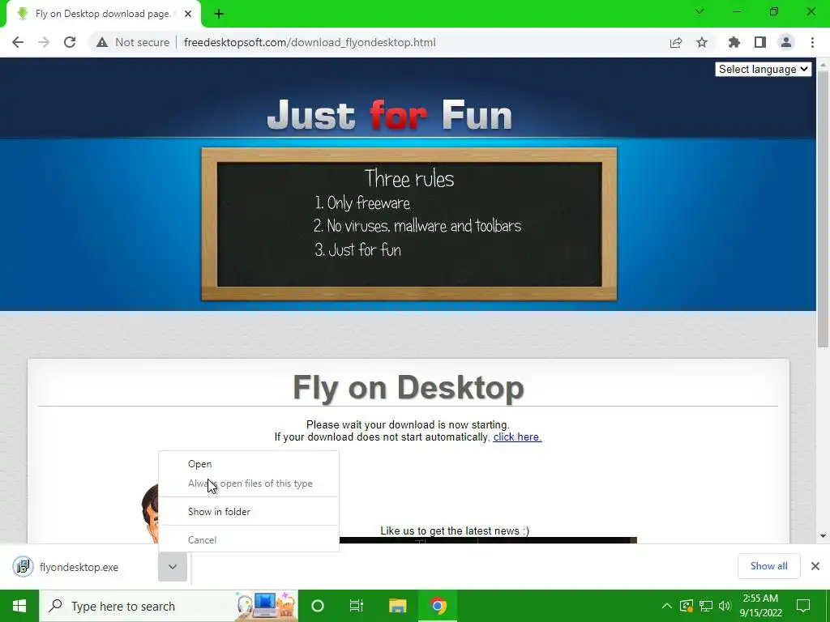Click the Three rules chalkboard image
The width and height of the screenshot is (830, 622).
pos(409,224)
